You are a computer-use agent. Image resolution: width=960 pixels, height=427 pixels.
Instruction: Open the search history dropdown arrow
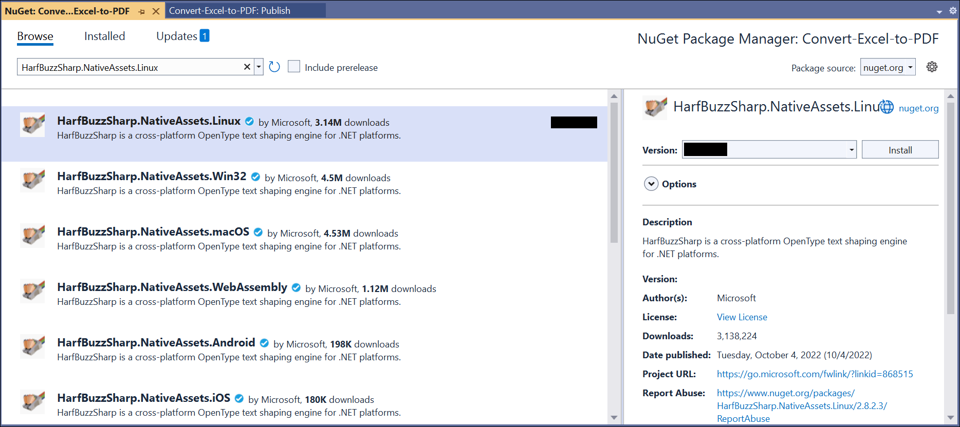[x=259, y=67]
